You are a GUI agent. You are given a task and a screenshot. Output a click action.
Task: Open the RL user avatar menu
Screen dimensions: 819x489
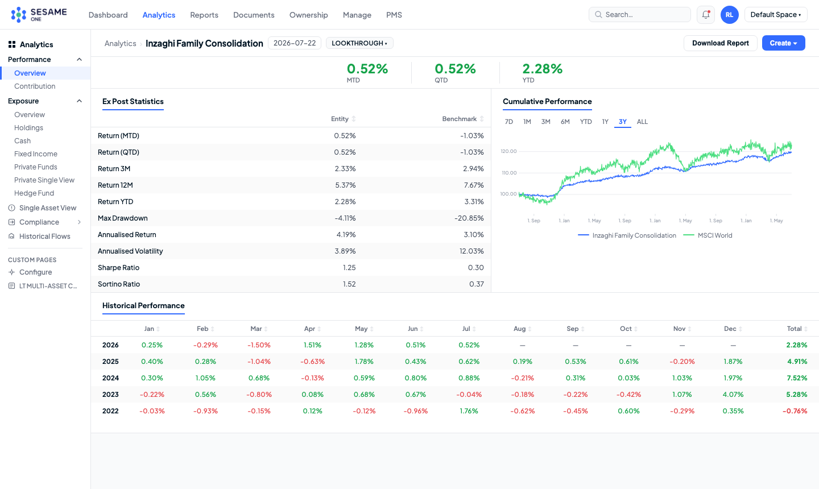[x=730, y=15]
